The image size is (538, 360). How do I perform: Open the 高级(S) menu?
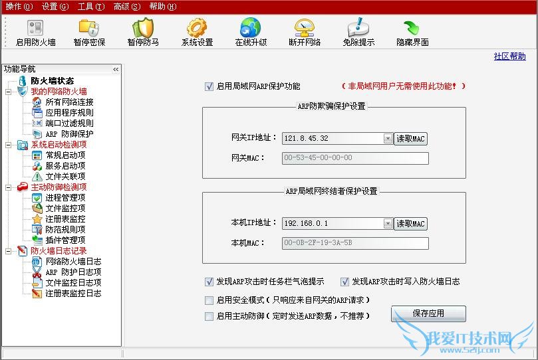(127, 6)
